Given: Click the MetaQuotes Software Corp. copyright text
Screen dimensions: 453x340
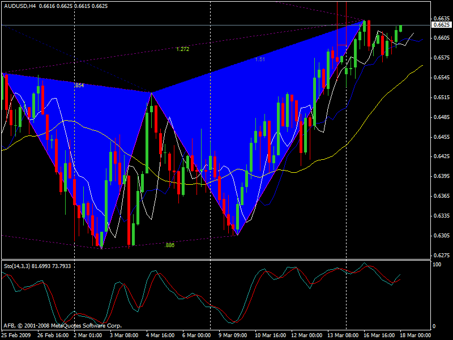Looking at the screenshot, I should (62, 326).
